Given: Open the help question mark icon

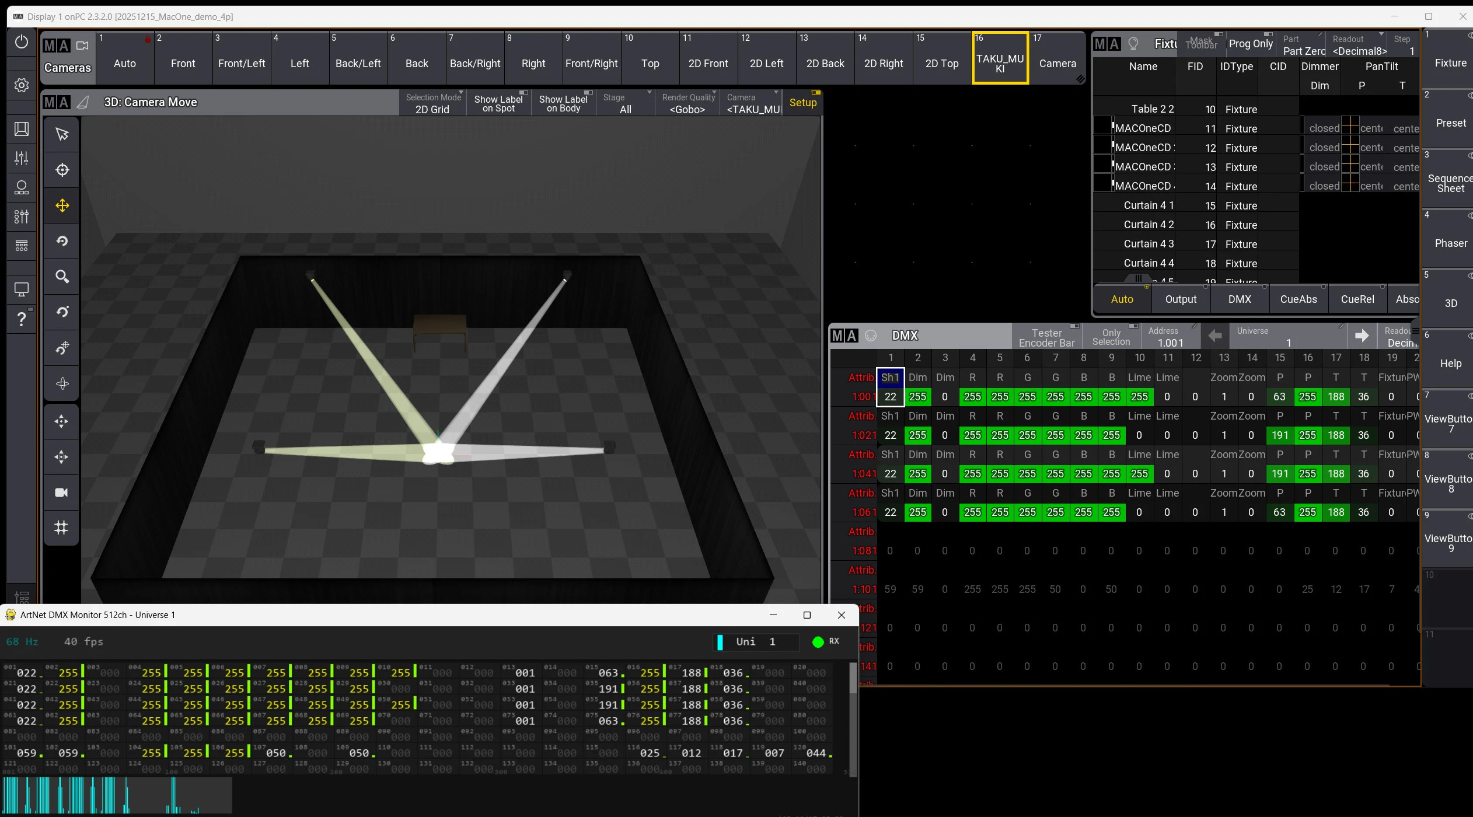Looking at the screenshot, I should coord(22,319).
